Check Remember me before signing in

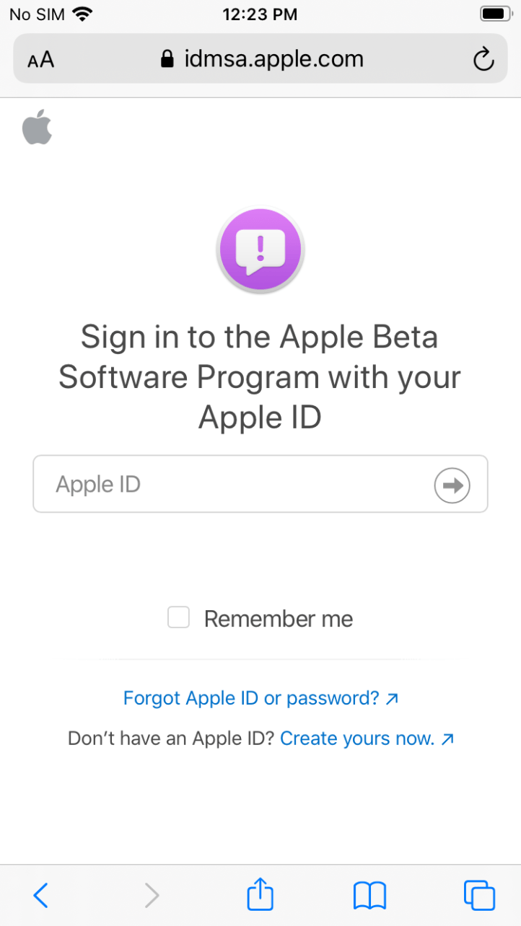coord(178,617)
